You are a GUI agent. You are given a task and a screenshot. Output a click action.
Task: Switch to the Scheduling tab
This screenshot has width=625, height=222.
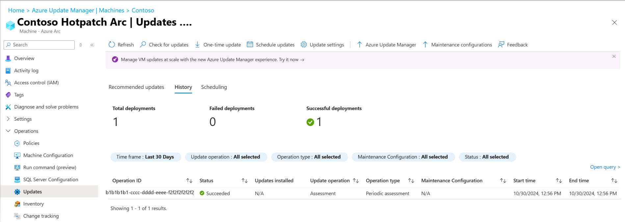coord(214,87)
